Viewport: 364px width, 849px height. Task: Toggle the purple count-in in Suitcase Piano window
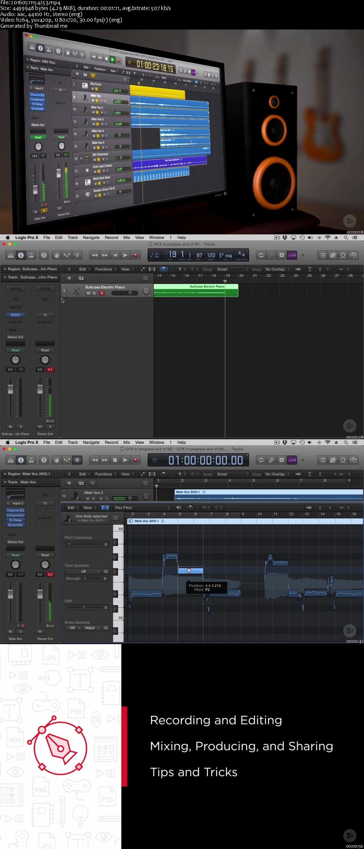(x=292, y=255)
